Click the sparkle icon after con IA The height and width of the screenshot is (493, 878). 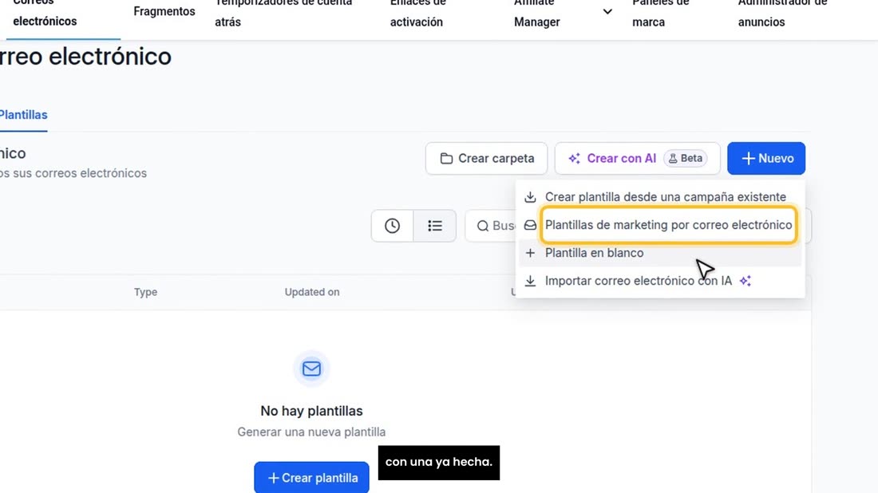[x=745, y=281]
